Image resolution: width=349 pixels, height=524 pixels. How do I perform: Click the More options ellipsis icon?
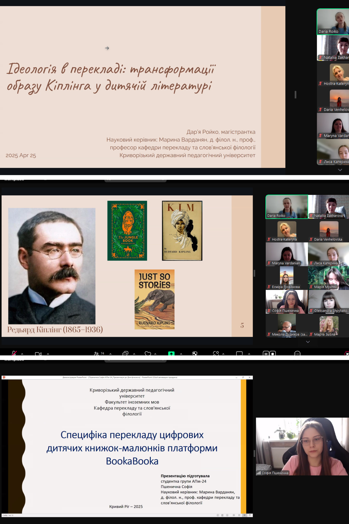(x=297, y=353)
